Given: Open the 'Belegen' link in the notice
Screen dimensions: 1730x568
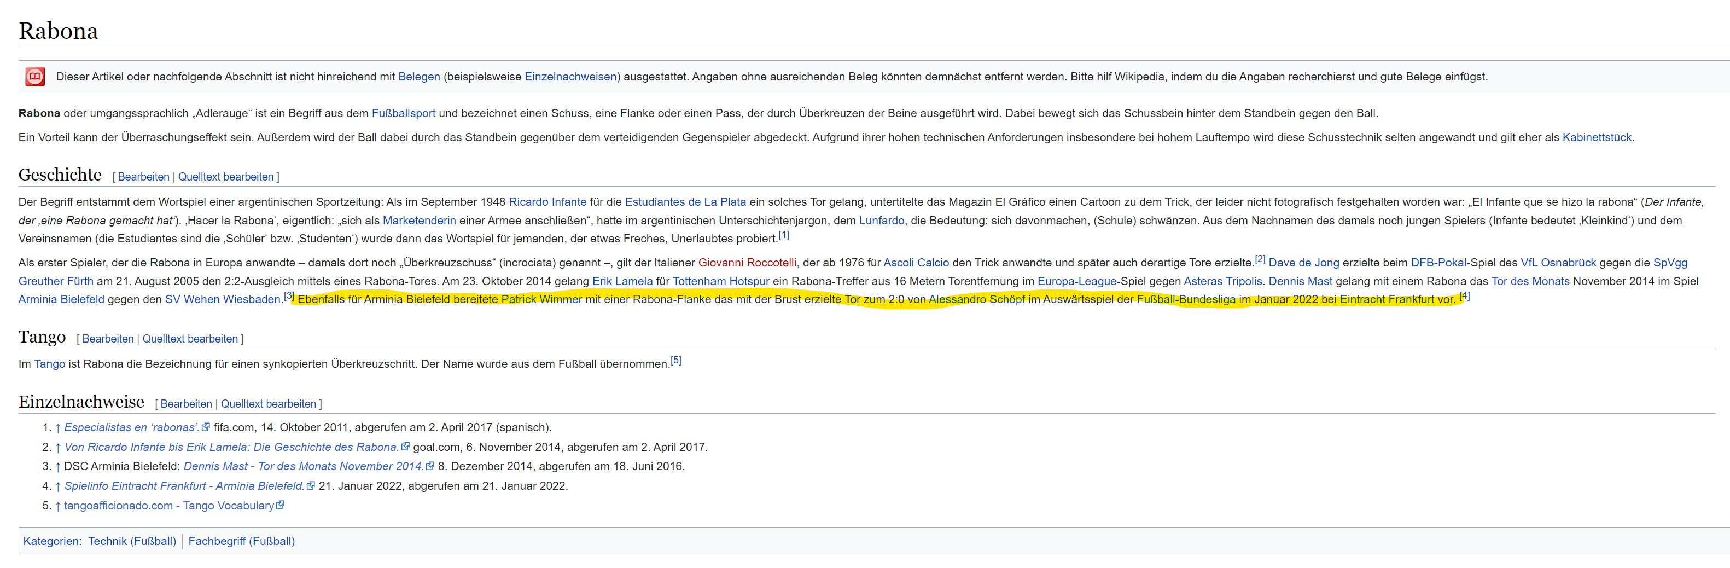Looking at the screenshot, I should 419,77.
